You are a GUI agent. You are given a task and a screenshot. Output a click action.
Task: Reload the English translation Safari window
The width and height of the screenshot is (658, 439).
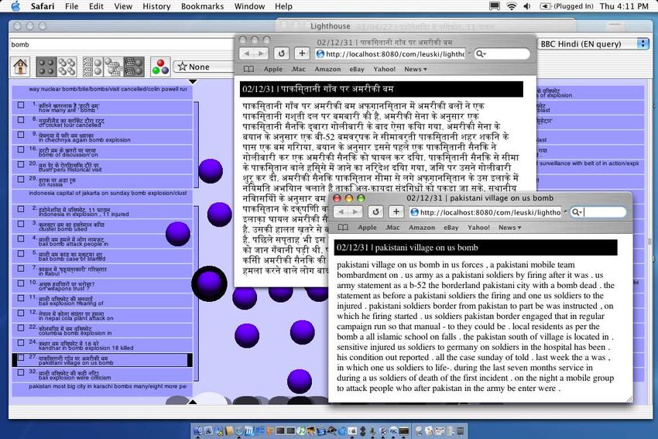[375, 212]
